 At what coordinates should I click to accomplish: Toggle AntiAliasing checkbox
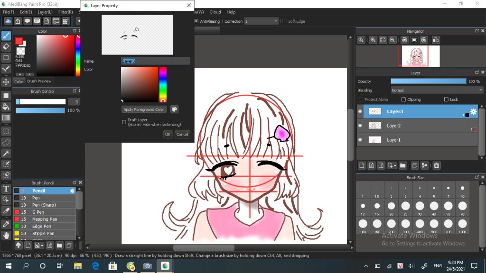pos(196,21)
